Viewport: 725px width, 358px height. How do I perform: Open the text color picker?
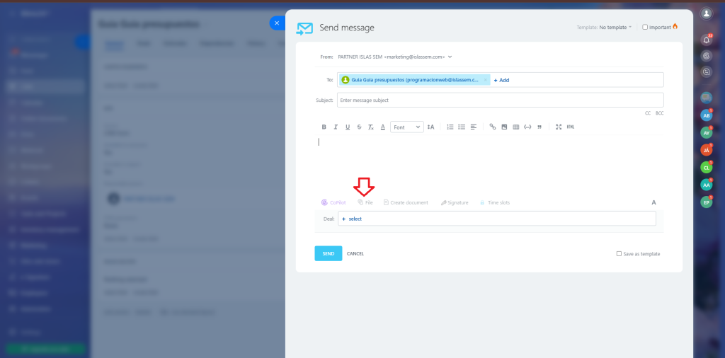pos(382,127)
